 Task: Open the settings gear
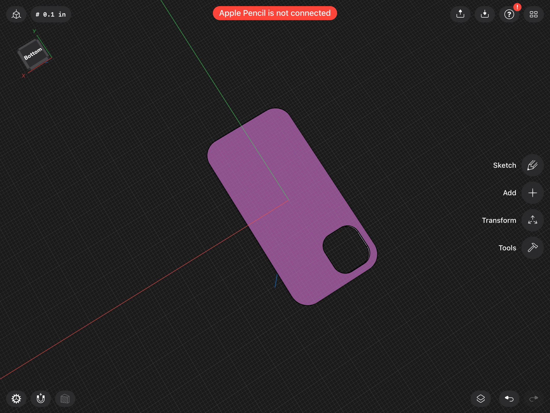(x=16, y=398)
